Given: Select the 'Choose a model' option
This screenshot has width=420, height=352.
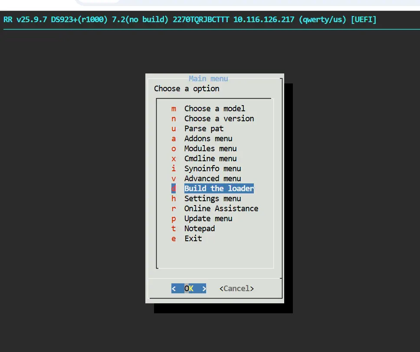Looking at the screenshot, I should click(x=214, y=109).
